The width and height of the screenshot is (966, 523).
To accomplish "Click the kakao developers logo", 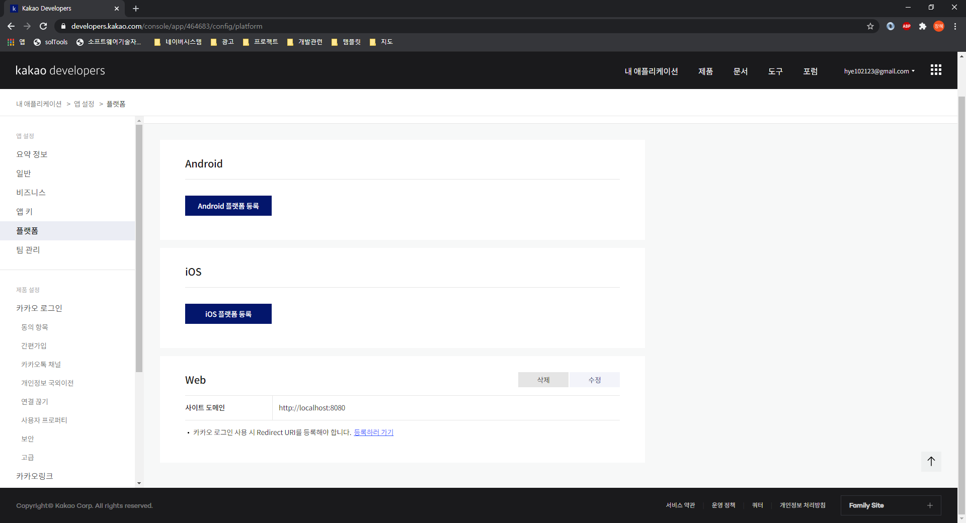I will coord(60,70).
